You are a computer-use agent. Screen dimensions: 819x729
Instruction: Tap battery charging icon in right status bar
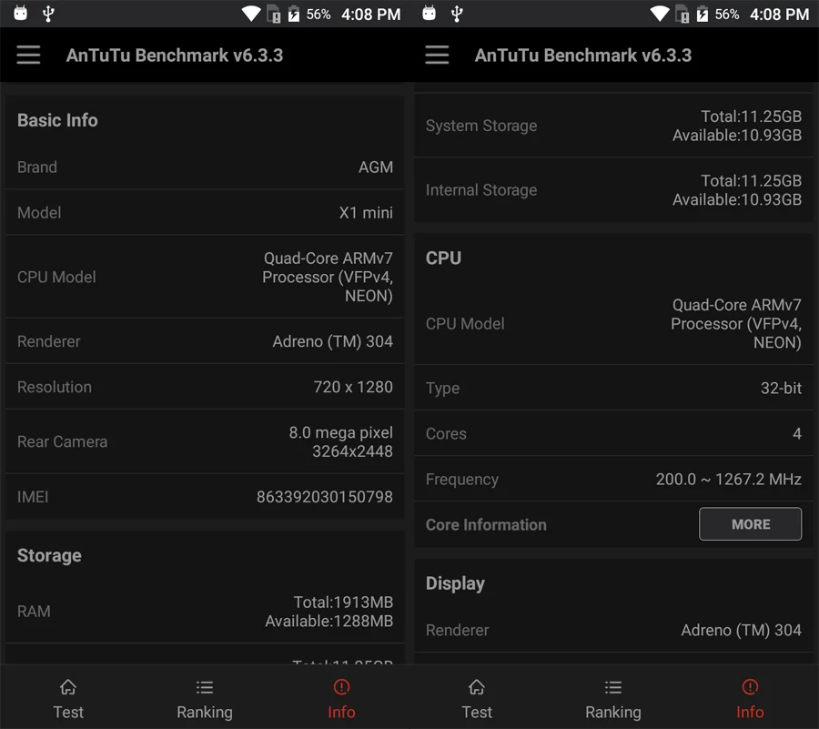pos(703,14)
